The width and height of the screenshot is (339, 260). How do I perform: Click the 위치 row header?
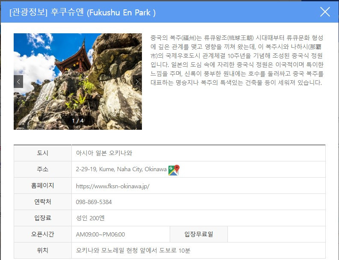43,250
